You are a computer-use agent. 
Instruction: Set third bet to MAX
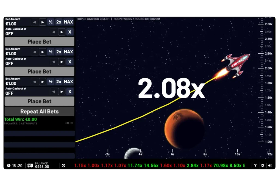68,82
